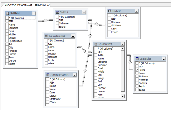The height and width of the screenshot is (113, 171).
Task: Check DOB column in StudentMst
Action: [96, 75]
